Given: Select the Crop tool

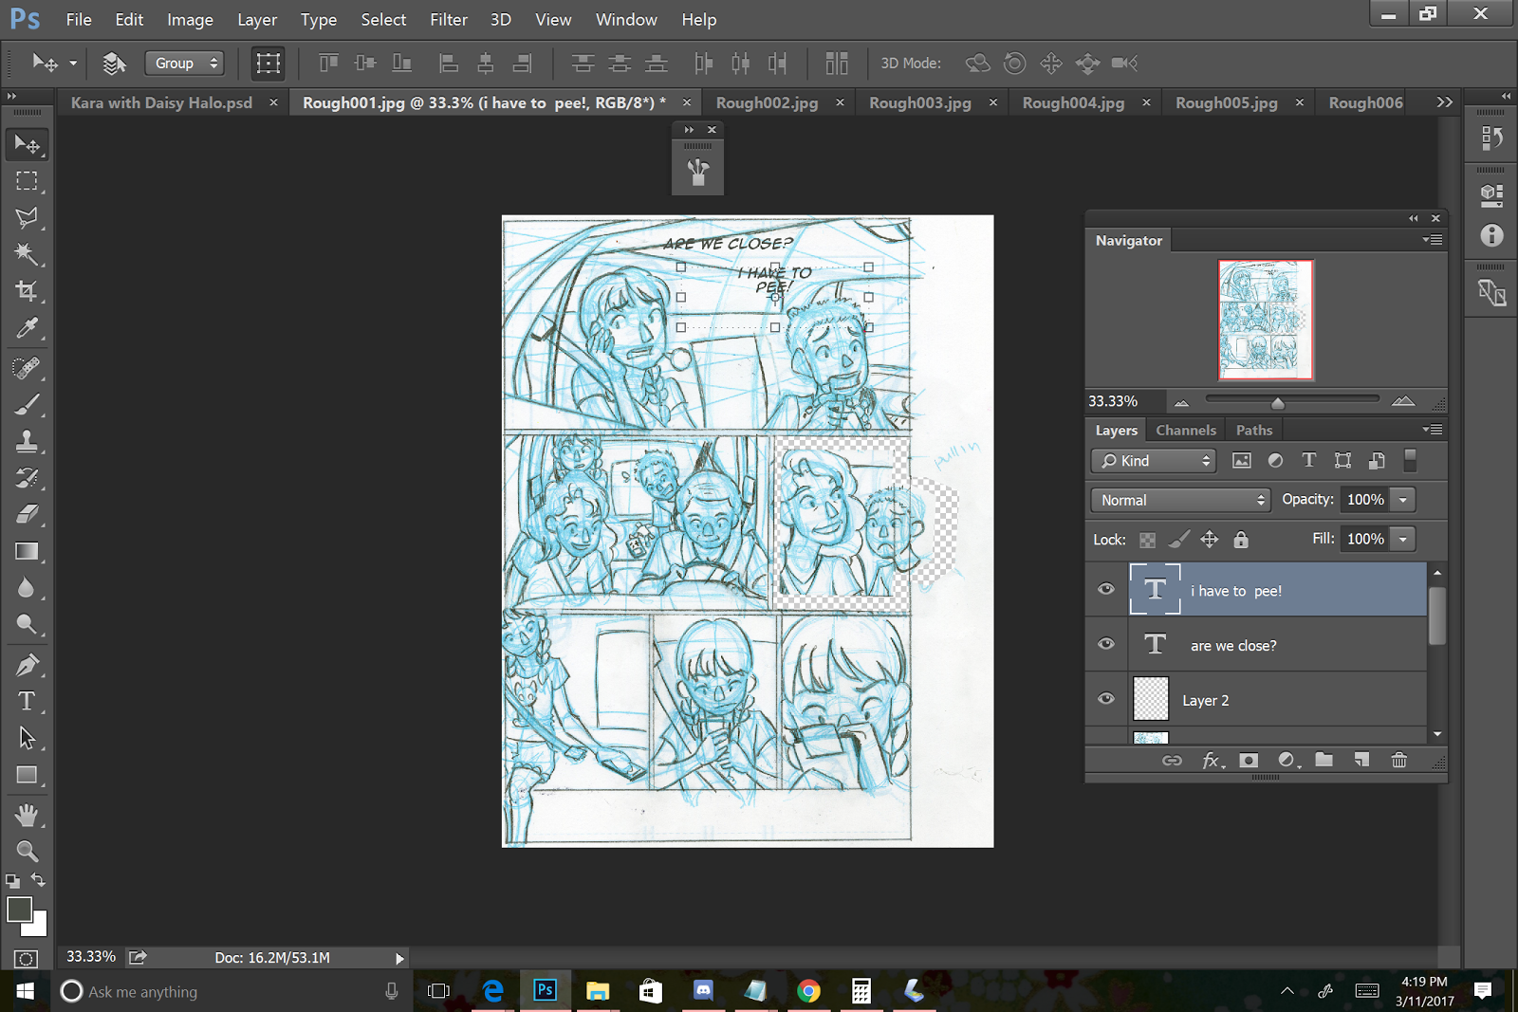Looking at the screenshot, I should click(x=27, y=291).
